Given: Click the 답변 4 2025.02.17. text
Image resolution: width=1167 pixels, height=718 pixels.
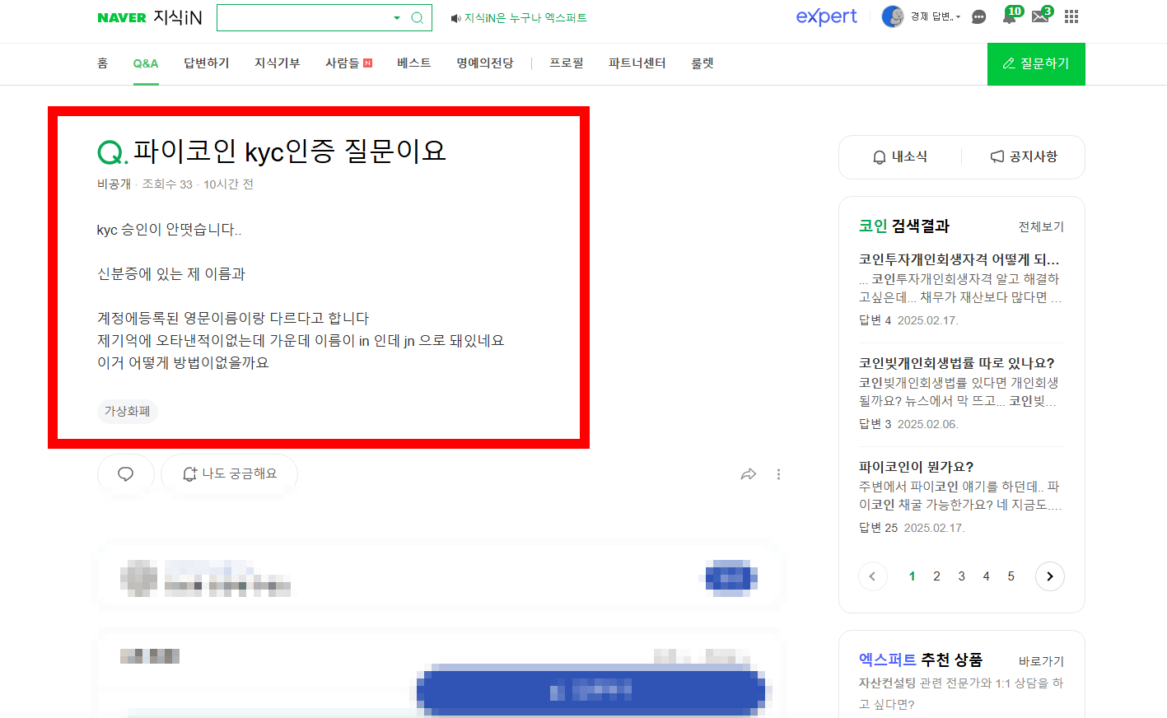Looking at the screenshot, I should pyautogui.click(x=908, y=320).
